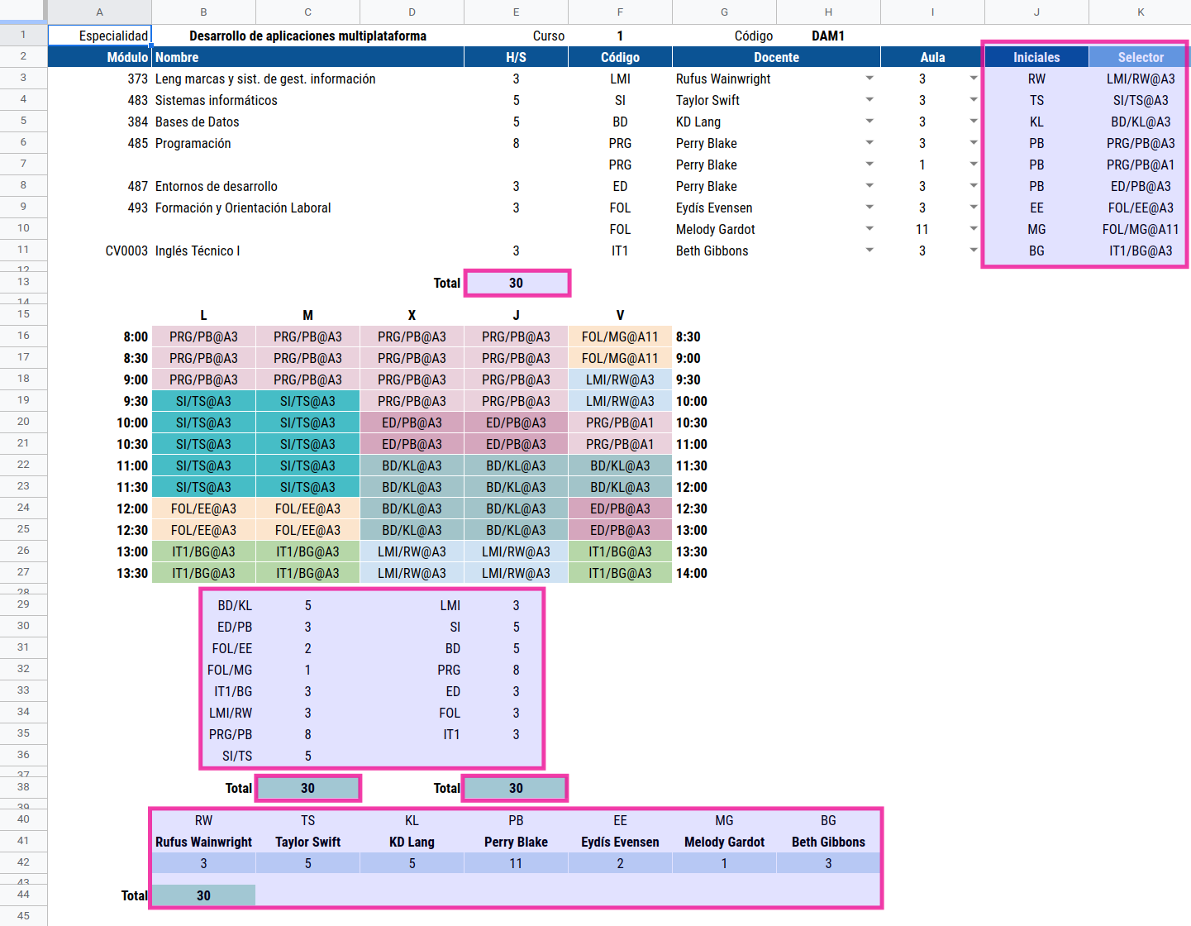The width and height of the screenshot is (1191, 926).
Task: Select the Módulo header cell
Action: point(100,57)
